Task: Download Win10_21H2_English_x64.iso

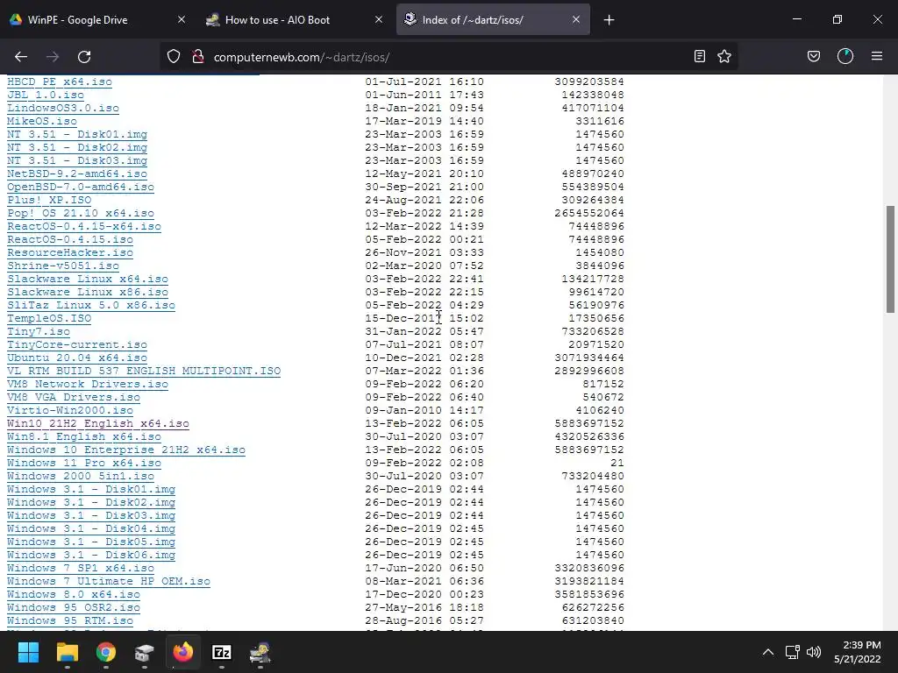Action: (x=98, y=423)
